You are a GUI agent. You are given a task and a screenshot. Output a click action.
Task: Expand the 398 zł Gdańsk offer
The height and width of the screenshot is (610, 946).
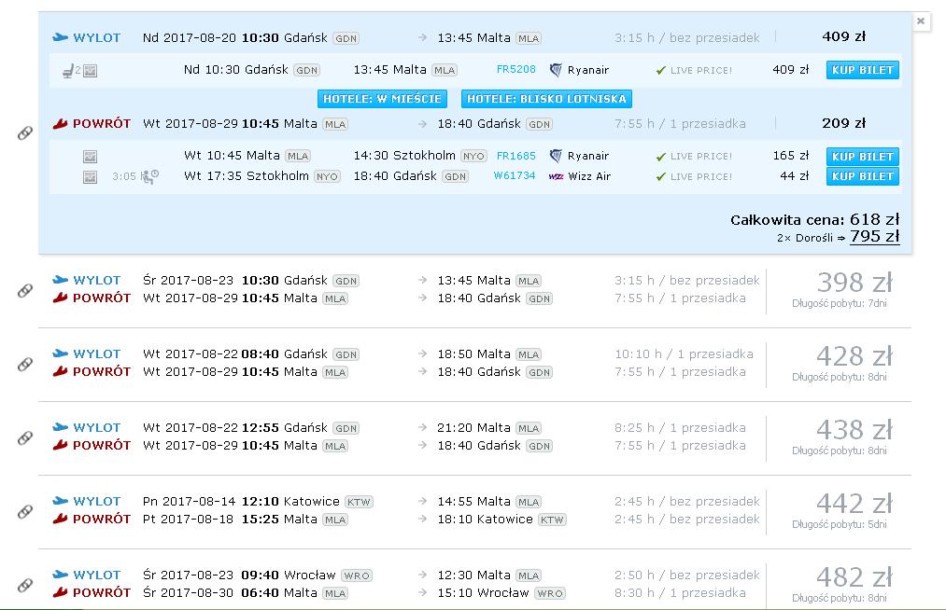[x=474, y=290]
